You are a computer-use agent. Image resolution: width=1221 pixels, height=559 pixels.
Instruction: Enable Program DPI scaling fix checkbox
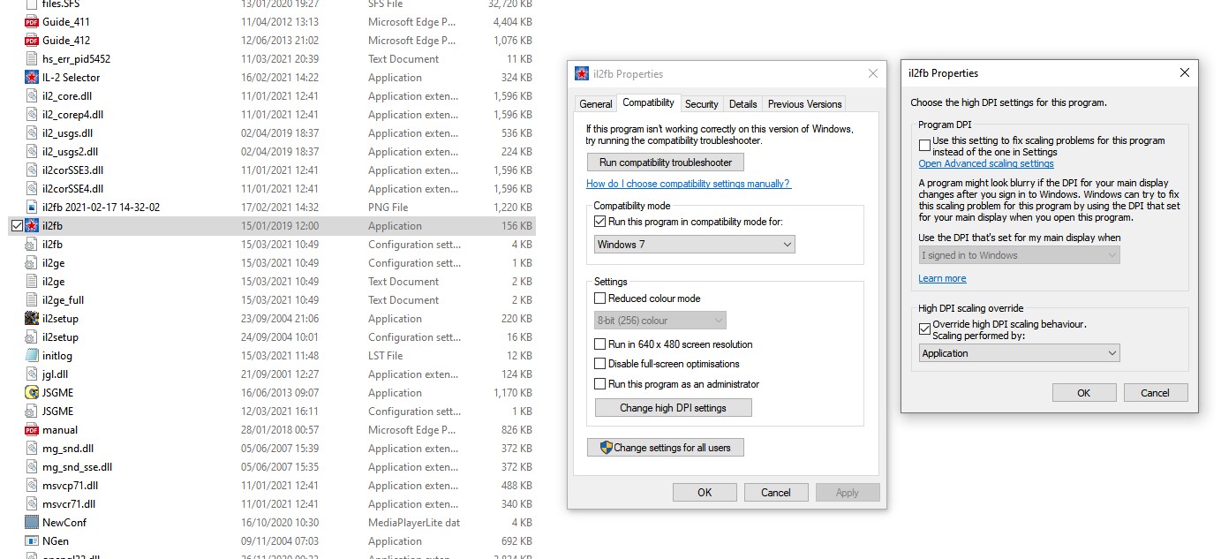click(924, 145)
